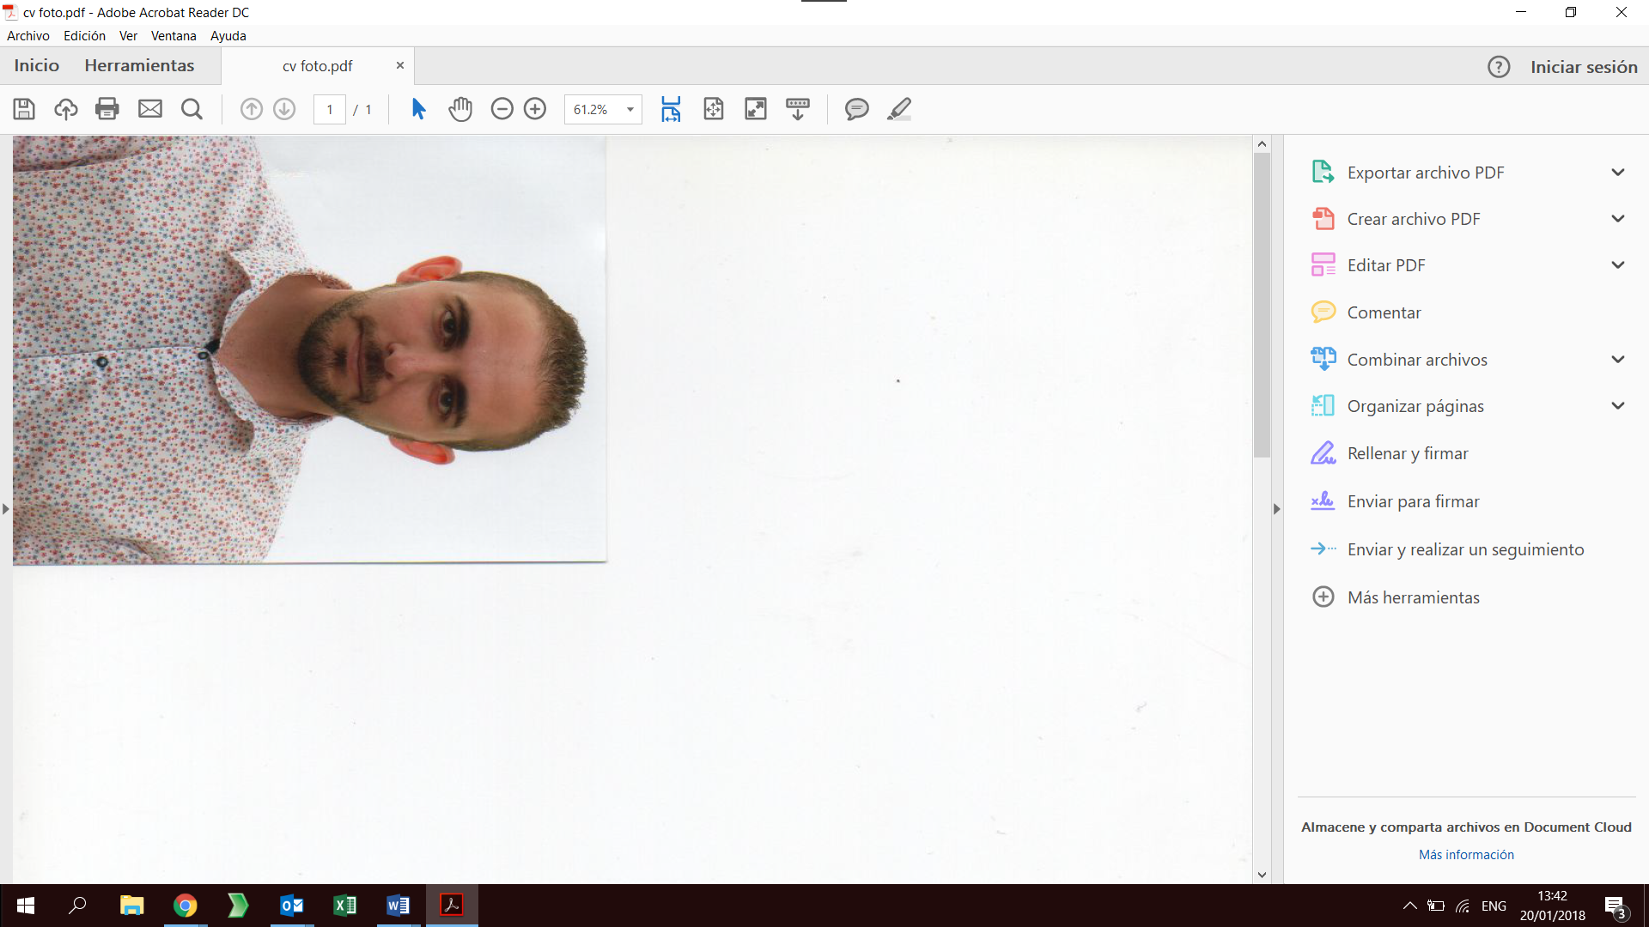Click the Highlight text pen icon

click(898, 109)
